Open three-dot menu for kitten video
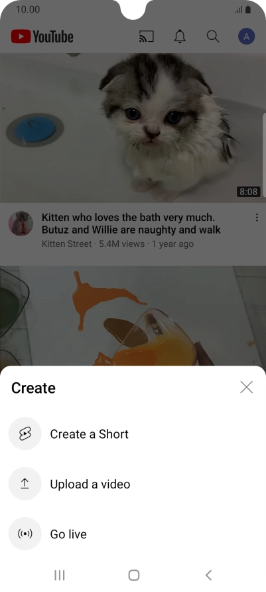This screenshot has width=266, height=592. tap(257, 218)
